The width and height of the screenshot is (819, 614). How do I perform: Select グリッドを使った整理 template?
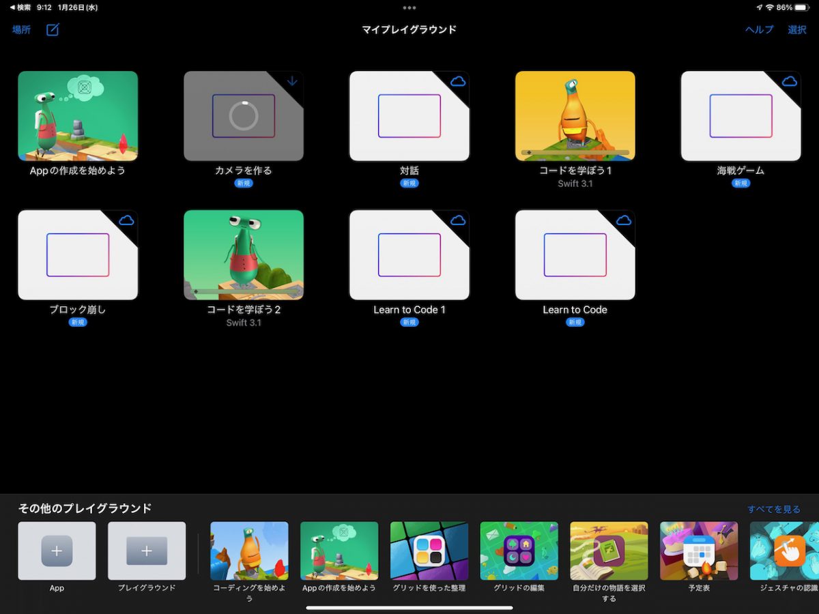429,551
